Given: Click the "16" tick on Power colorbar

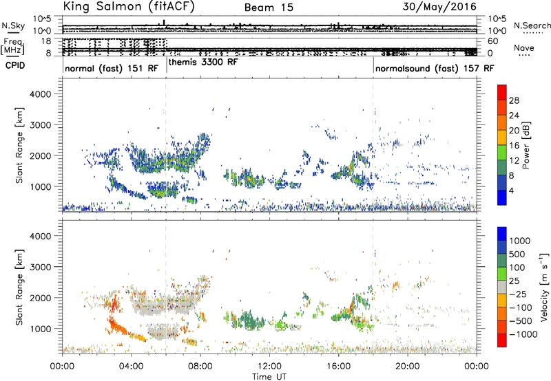Looking at the screenshot, I should point(514,146).
